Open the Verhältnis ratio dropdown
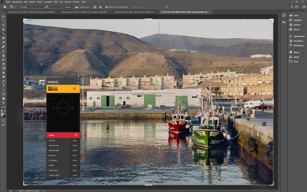 (x=25, y=7)
